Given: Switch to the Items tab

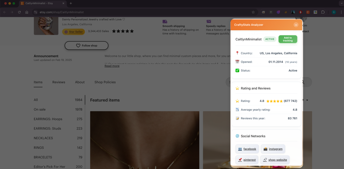Looking at the screenshot, I should 38,82.
